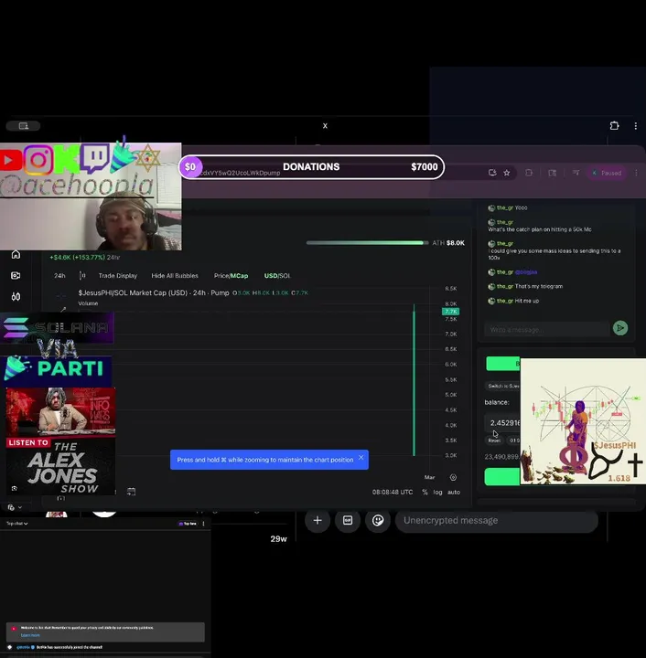Open the GIF picker in message bar

(348, 520)
